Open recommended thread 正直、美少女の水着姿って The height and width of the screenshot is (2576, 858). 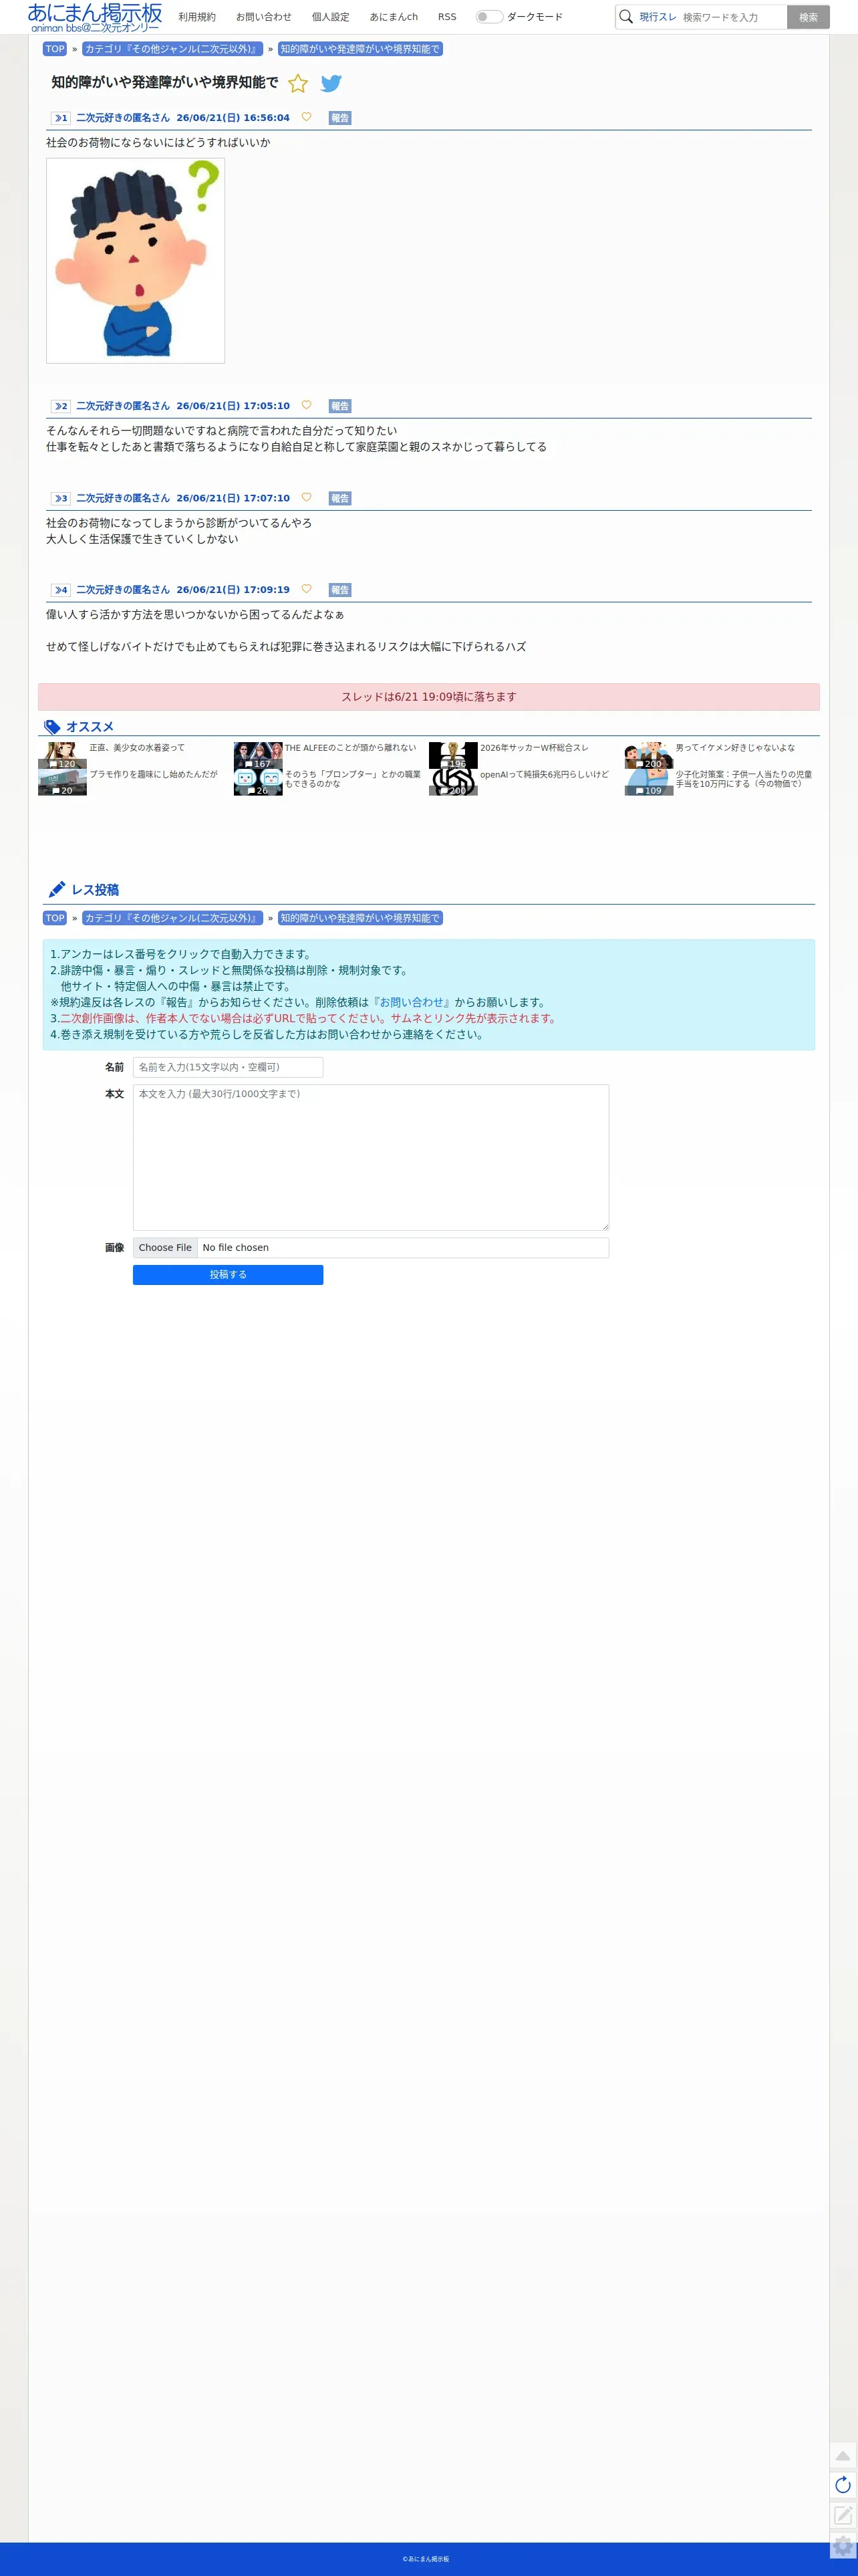coord(137,748)
